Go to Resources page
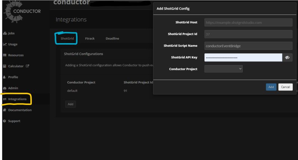This screenshot has width=298, height=160. coord(16,55)
